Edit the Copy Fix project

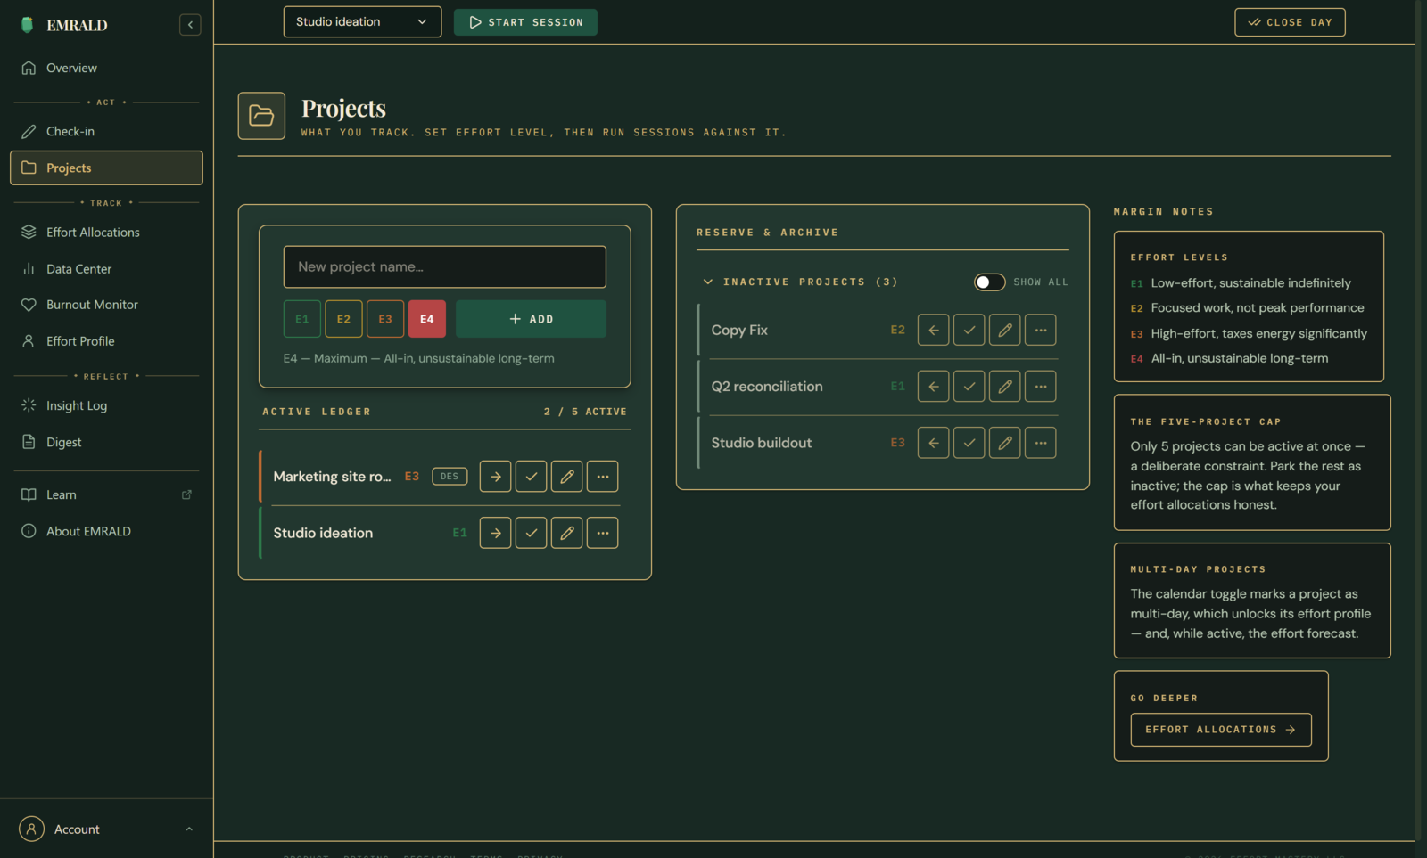click(x=1005, y=330)
